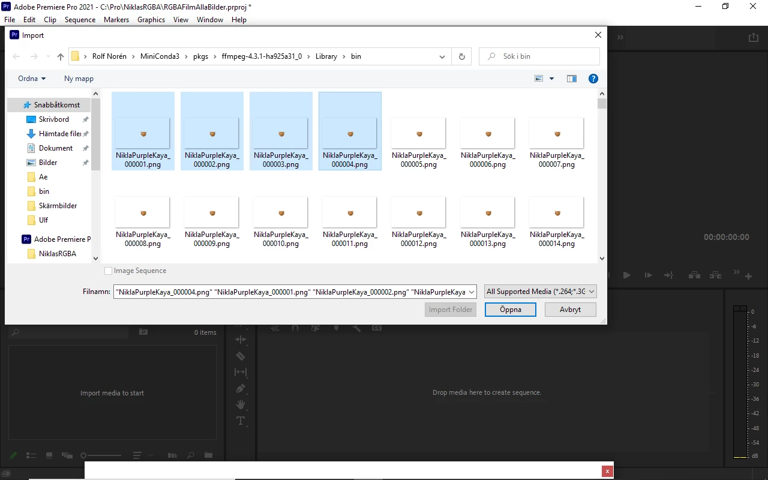Toggle Linked Selection in Premiere timeline

tap(315, 328)
